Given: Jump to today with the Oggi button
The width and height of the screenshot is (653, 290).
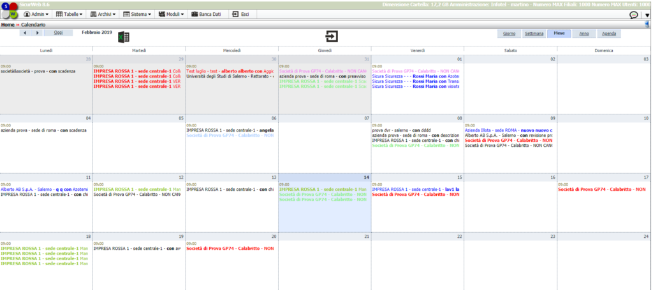Looking at the screenshot, I should [58, 33].
